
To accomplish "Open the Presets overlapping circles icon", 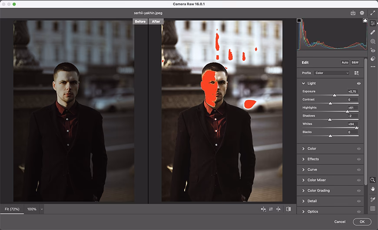I will [373, 59].
